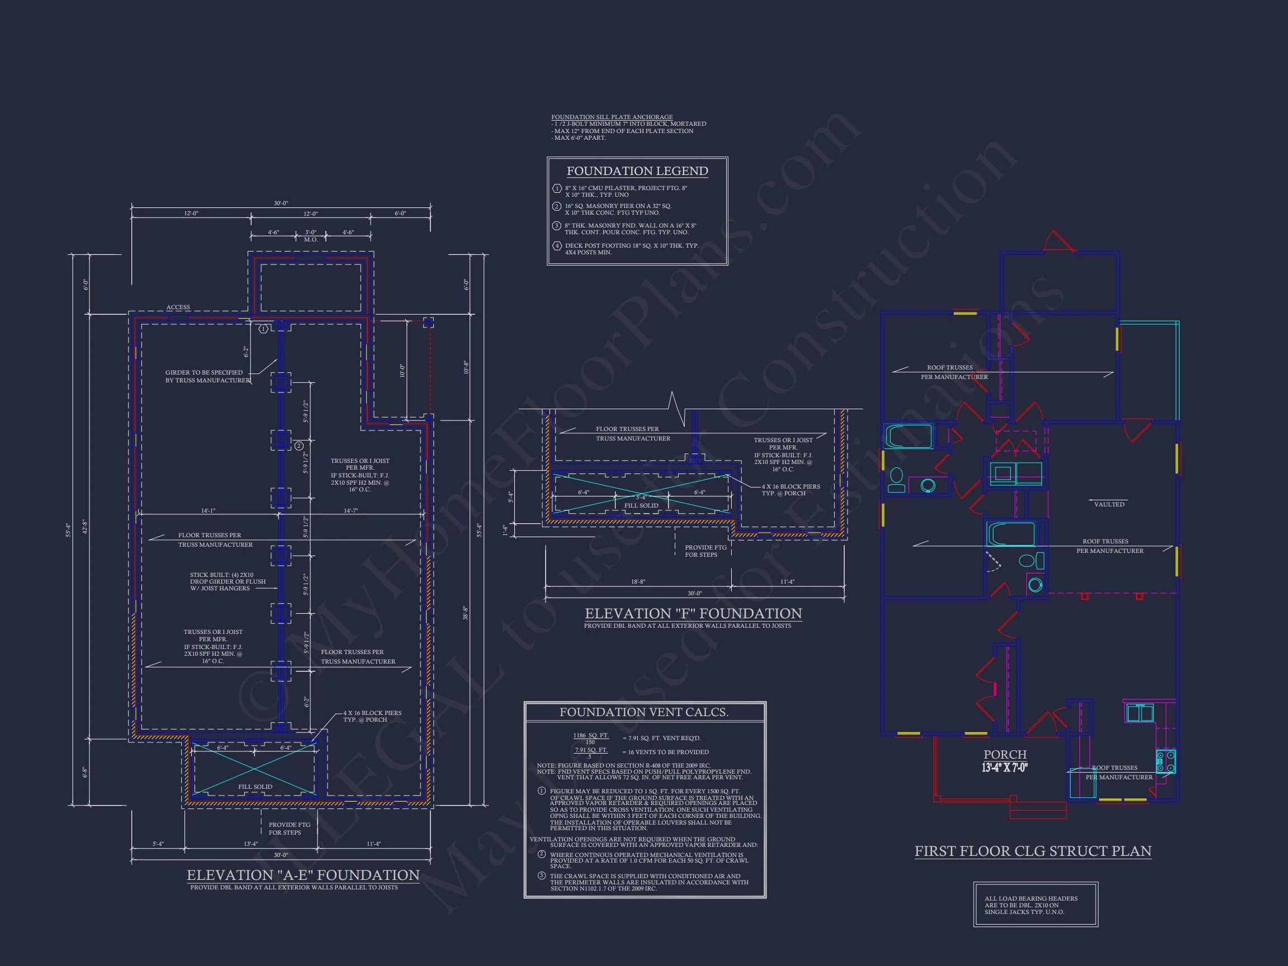This screenshot has width=1288, height=966.
Task: Click the First Floor CLG Struct Plan title
Action: [x=1033, y=851]
